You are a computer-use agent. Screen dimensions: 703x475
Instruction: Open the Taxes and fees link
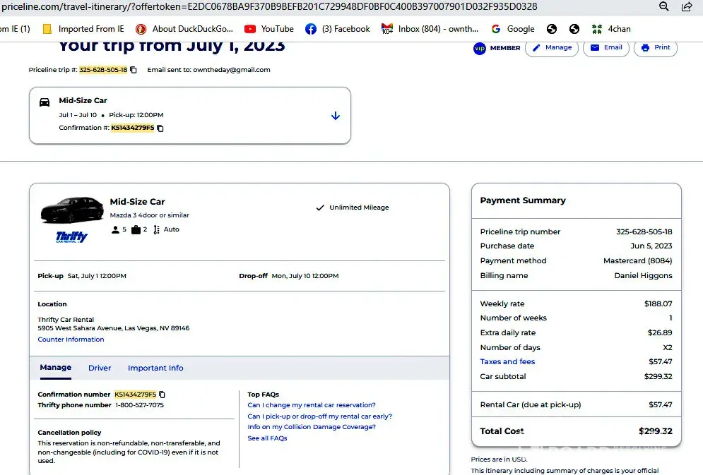[x=507, y=361]
